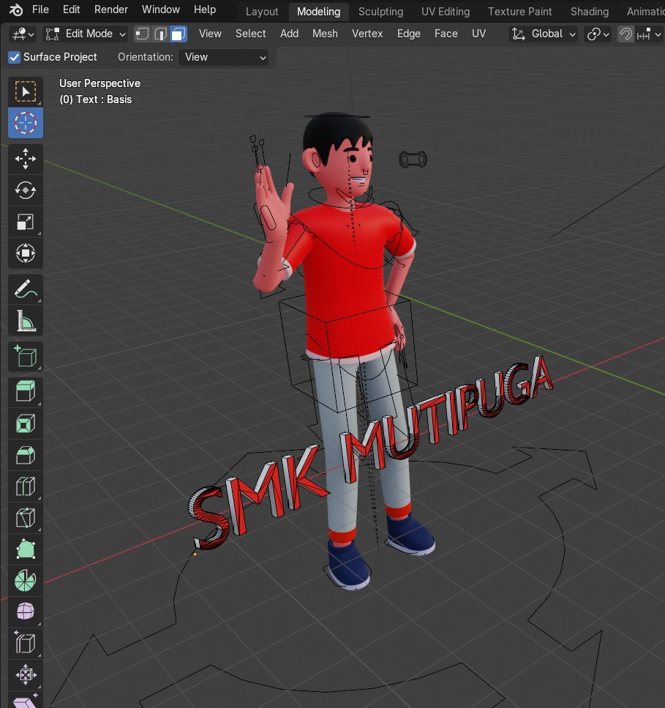Switch to the Sculpting workspace tab
Image resolution: width=665 pixels, height=708 pixels.
(x=380, y=12)
